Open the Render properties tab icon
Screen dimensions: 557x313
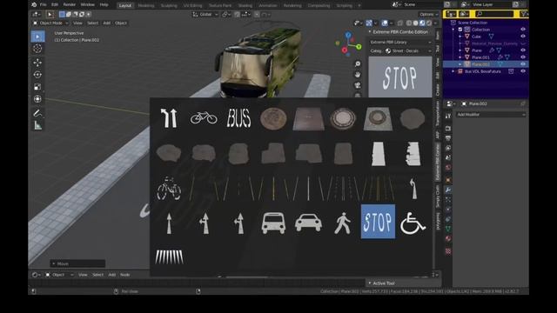click(448, 128)
